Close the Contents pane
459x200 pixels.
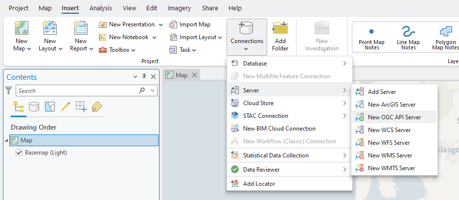[153, 77]
